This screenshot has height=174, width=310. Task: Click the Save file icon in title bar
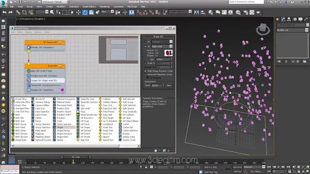click(x=20, y=2)
